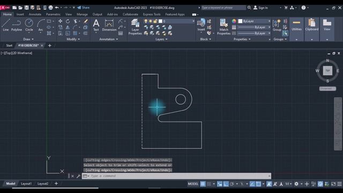Toggle snap mode in status bar
Viewport: 343px width, 193px height.
click(x=209, y=184)
